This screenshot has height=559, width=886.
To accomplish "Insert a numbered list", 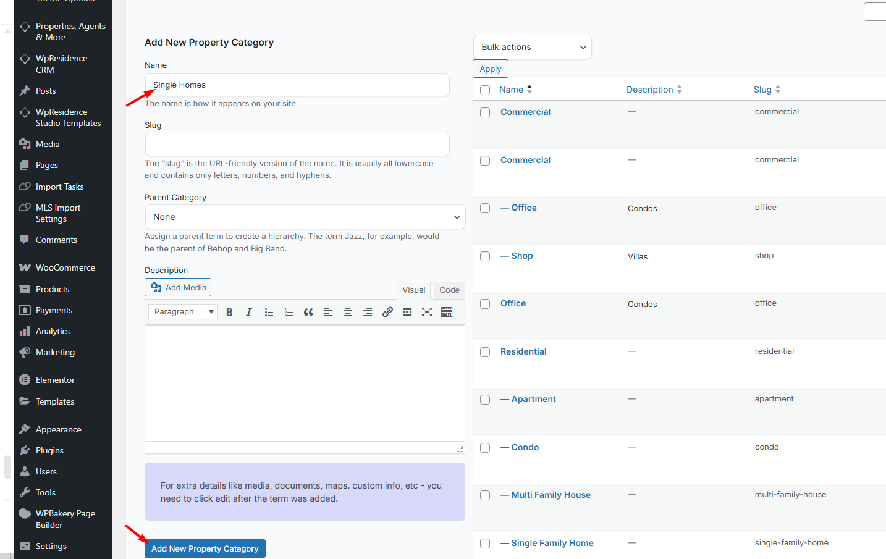I will [289, 312].
